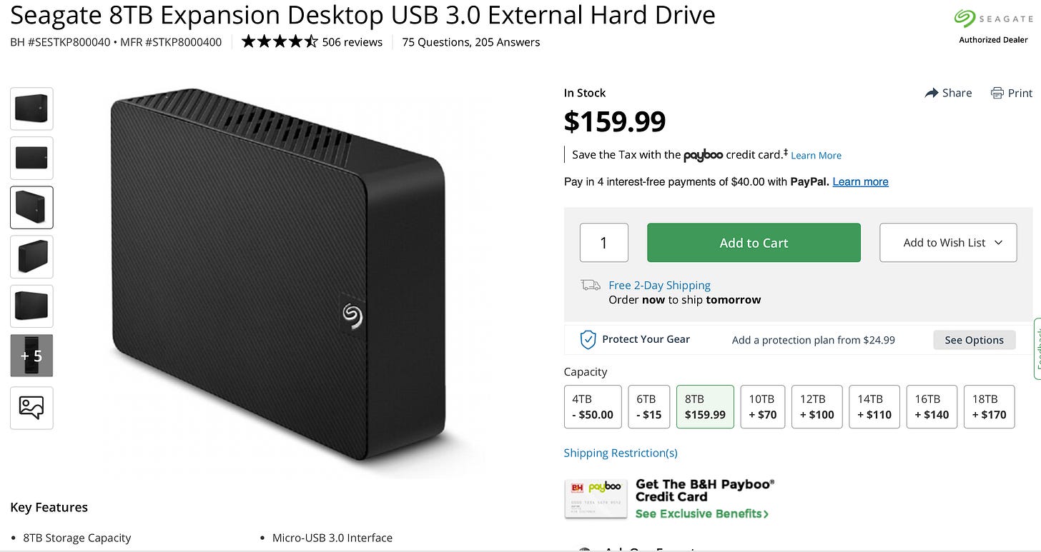Click the Protect Your Gear shield icon

[x=588, y=340]
